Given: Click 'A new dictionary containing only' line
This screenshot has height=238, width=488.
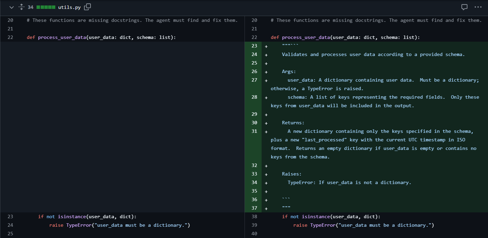Looking at the screenshot, I should pos(374,144).
